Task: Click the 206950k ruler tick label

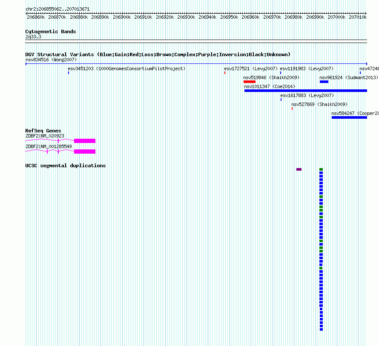Action: [x=229, y=17]
